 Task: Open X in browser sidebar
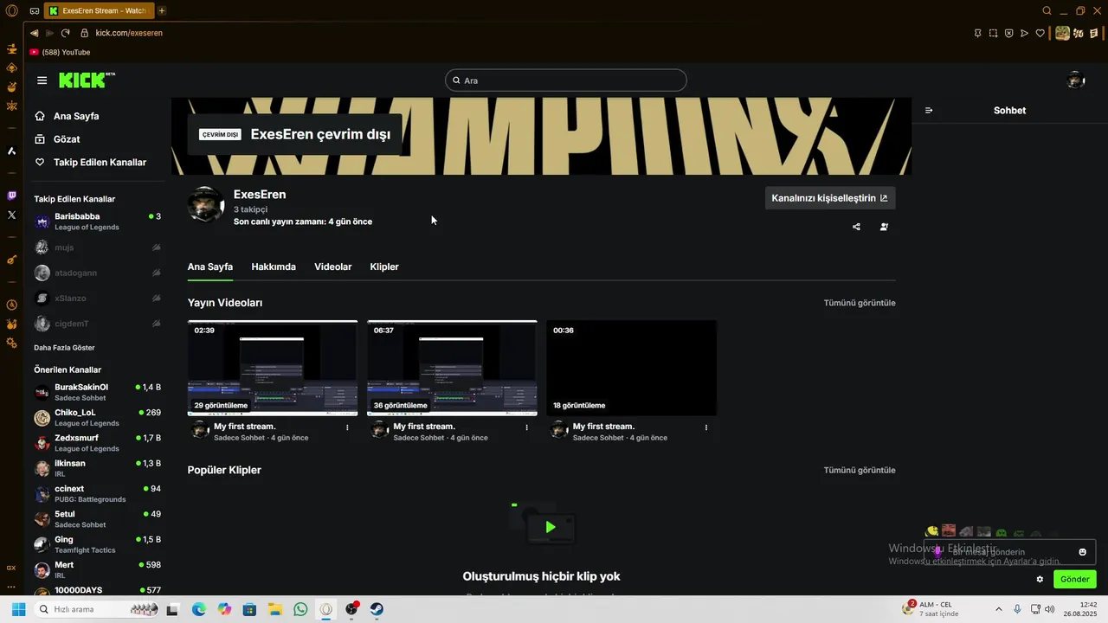[x=11, y=215]
